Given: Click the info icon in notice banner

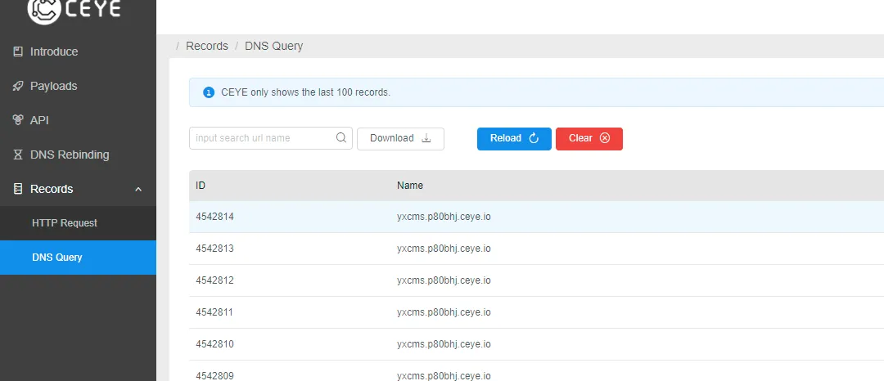Looking at the screenshot, I should point(209,92).
